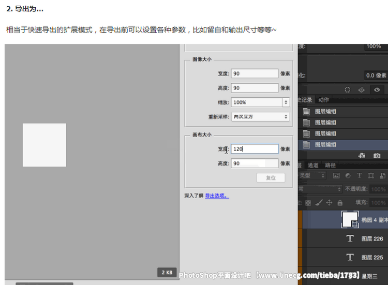Image resolution: width=388 pixels, height=285 pixels.
Task: Open the 类型 layer filter dropdown
Action: click(312, 176)
